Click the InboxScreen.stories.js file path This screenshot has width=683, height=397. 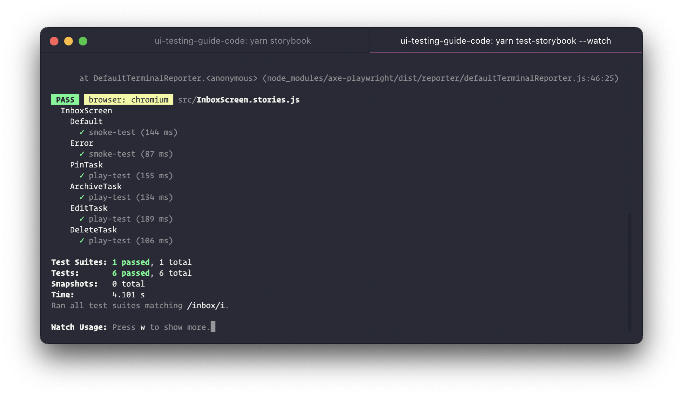pos(239,100)
